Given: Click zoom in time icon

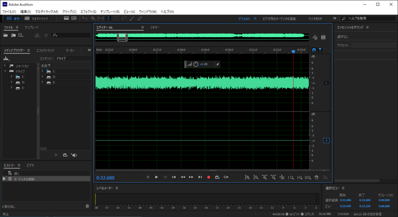Looking at the screenshot, I should [x=264, y=177].
